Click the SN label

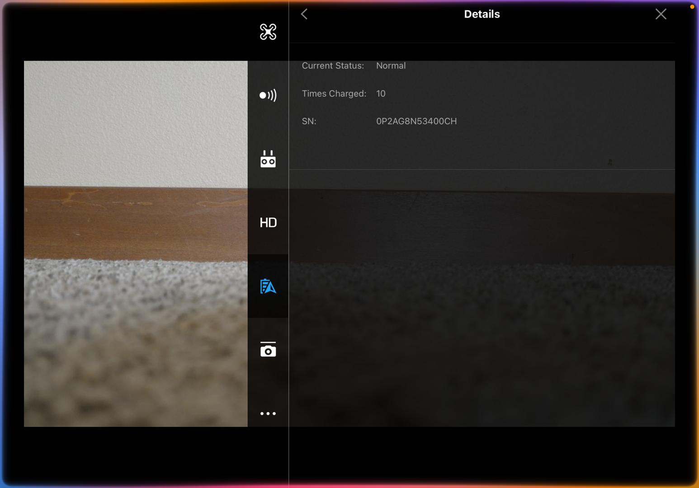309,121
